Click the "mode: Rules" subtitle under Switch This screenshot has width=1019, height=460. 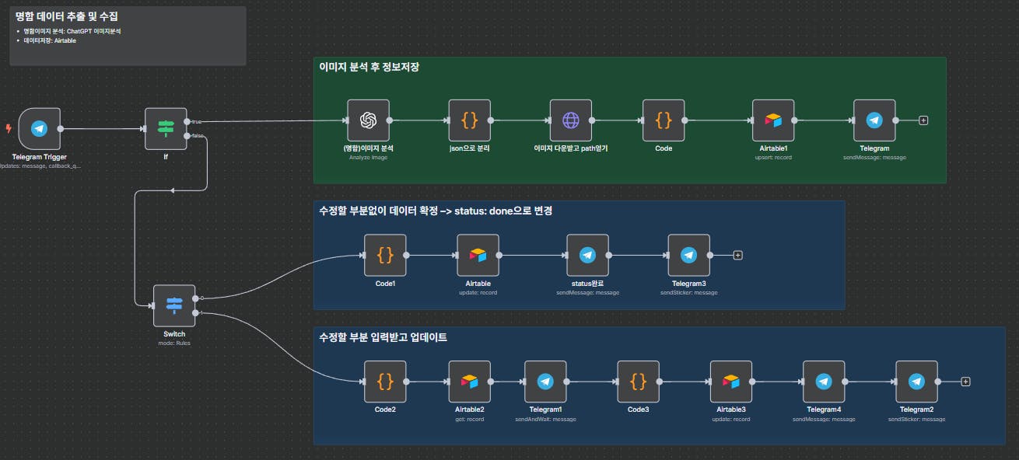coord(174,342)
